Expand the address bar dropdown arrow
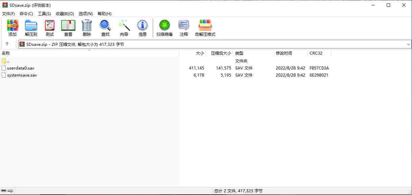Screen dimensions: 412x195 (x=409, y=44)
